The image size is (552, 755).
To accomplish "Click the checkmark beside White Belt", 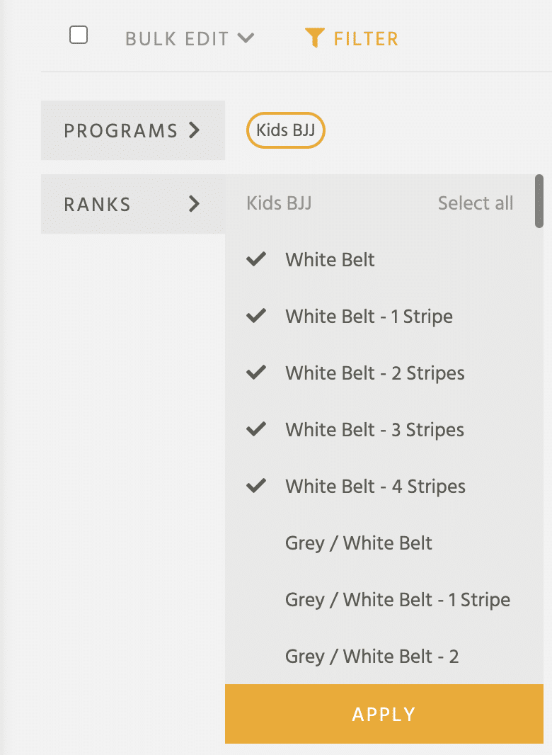I will tap(256, 259).
